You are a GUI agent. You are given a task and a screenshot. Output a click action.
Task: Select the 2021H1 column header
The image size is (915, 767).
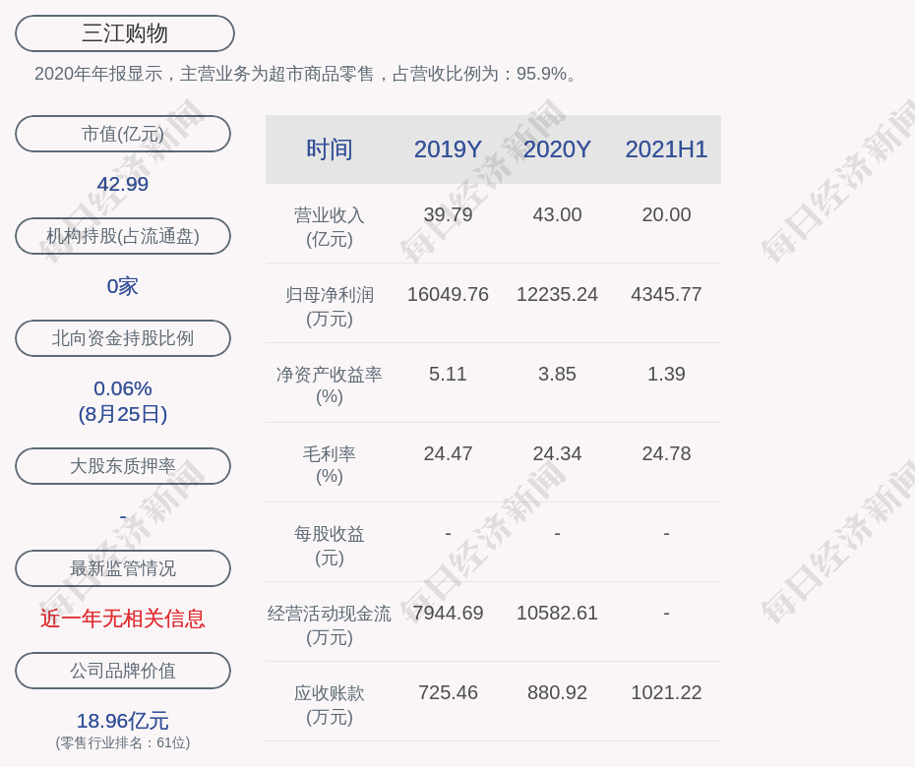point(666,149)
